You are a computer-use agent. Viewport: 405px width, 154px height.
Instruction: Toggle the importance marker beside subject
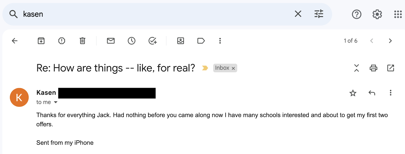(205, 68)
